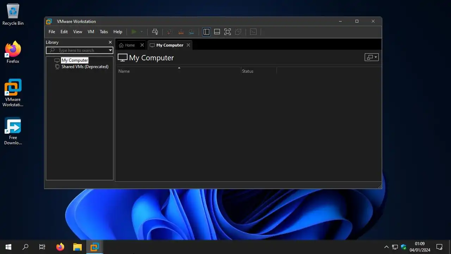Image resolution: width=451 pixels, height=254 pixels.
Task: Click the Manage Snapshots toolbar icon
Action: 191,32
